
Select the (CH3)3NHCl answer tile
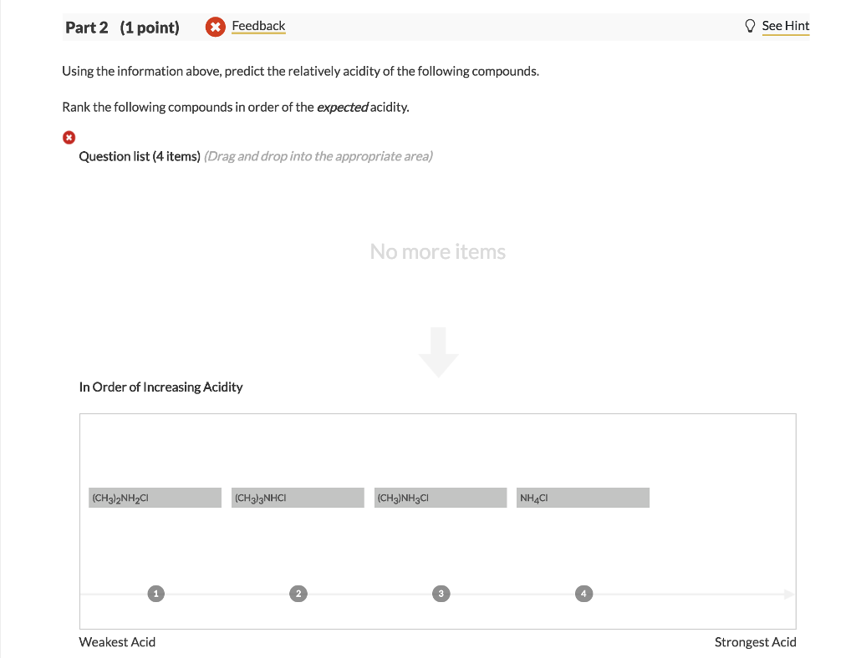point(298,499)
